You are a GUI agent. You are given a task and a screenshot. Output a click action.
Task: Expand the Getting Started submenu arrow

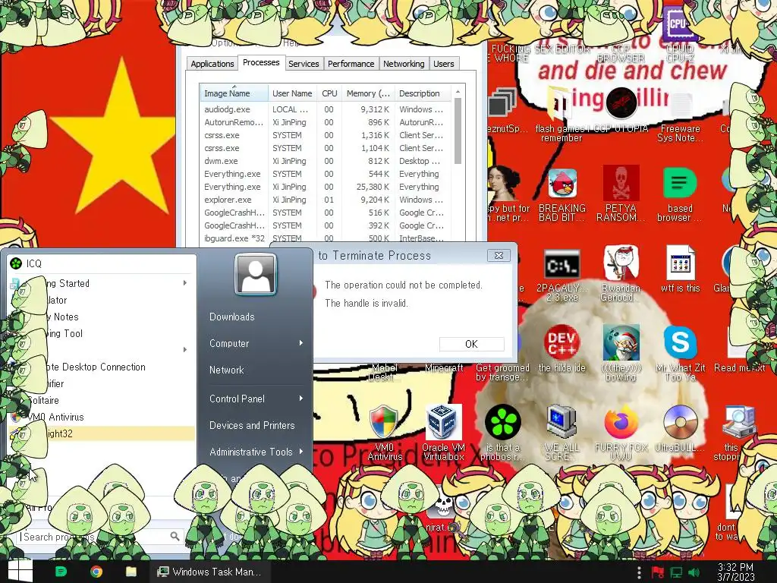(185, 282)
